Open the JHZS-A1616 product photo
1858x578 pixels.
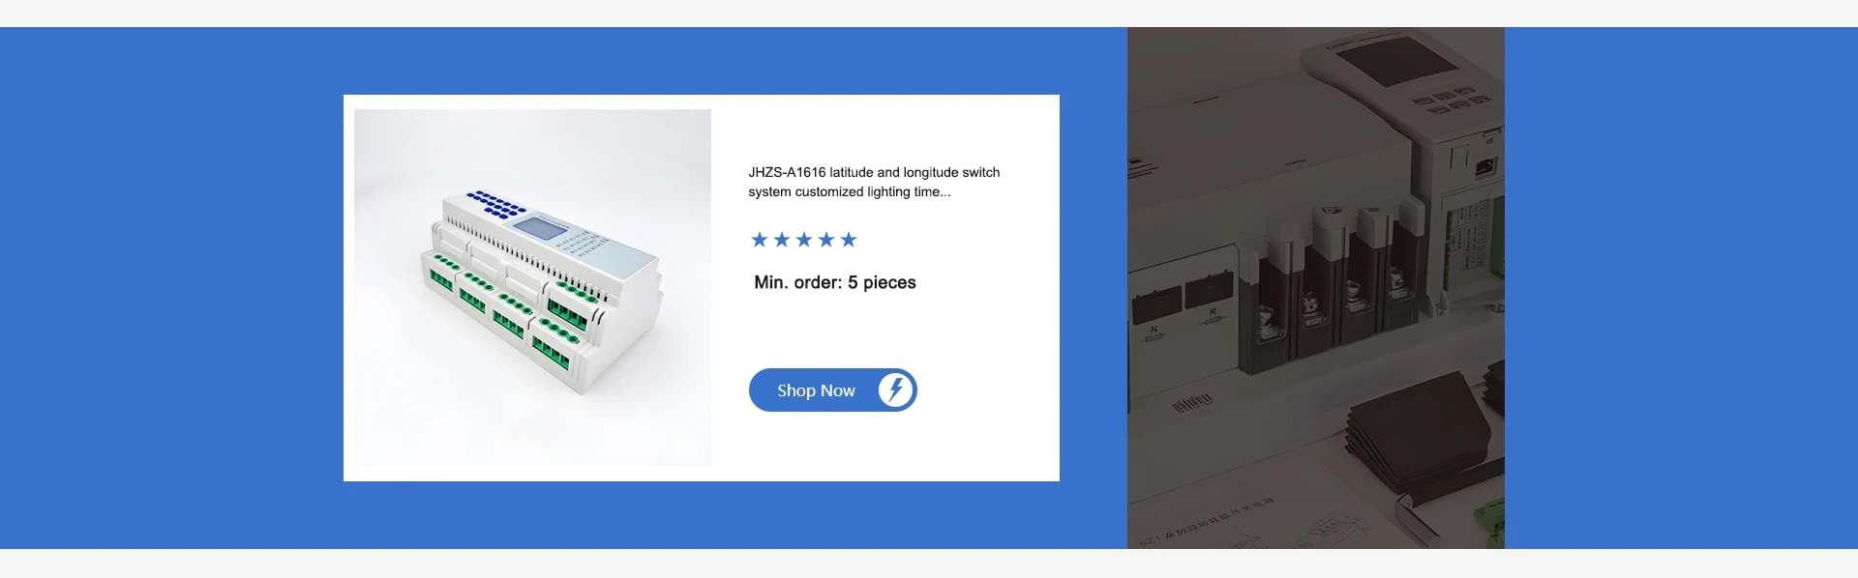coord(532,287)
